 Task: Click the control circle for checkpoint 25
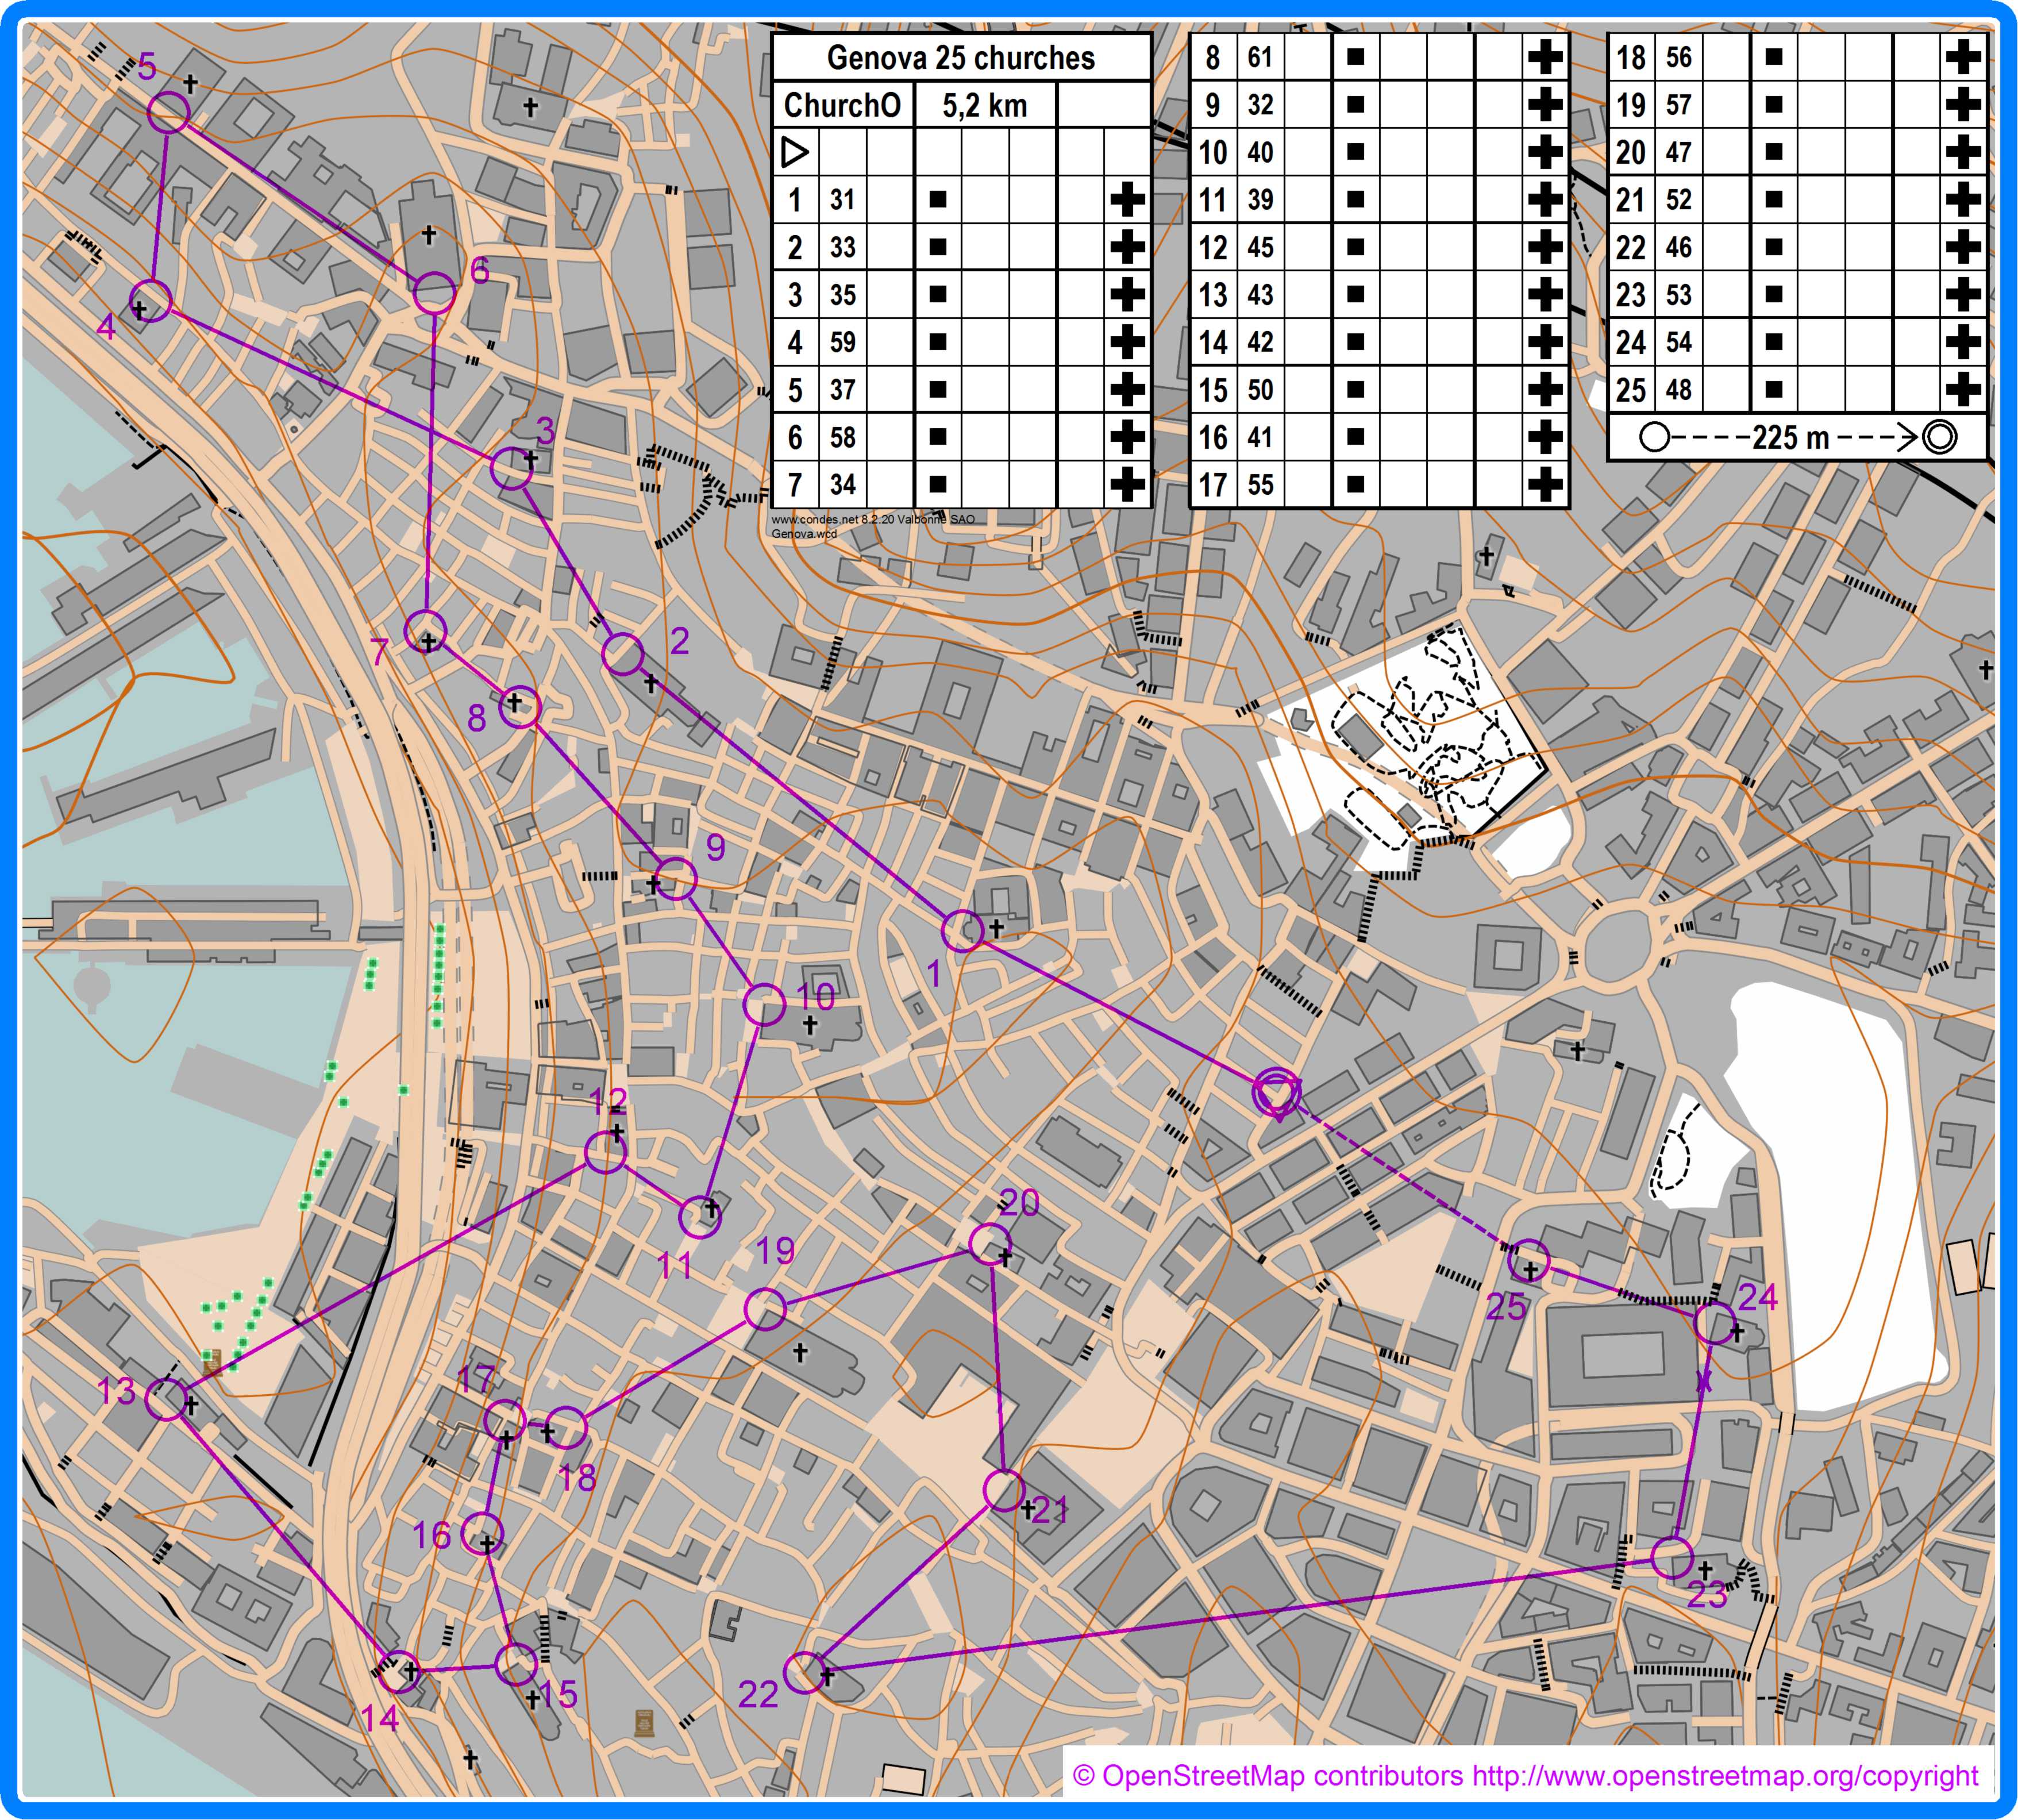(1528, 1261)
